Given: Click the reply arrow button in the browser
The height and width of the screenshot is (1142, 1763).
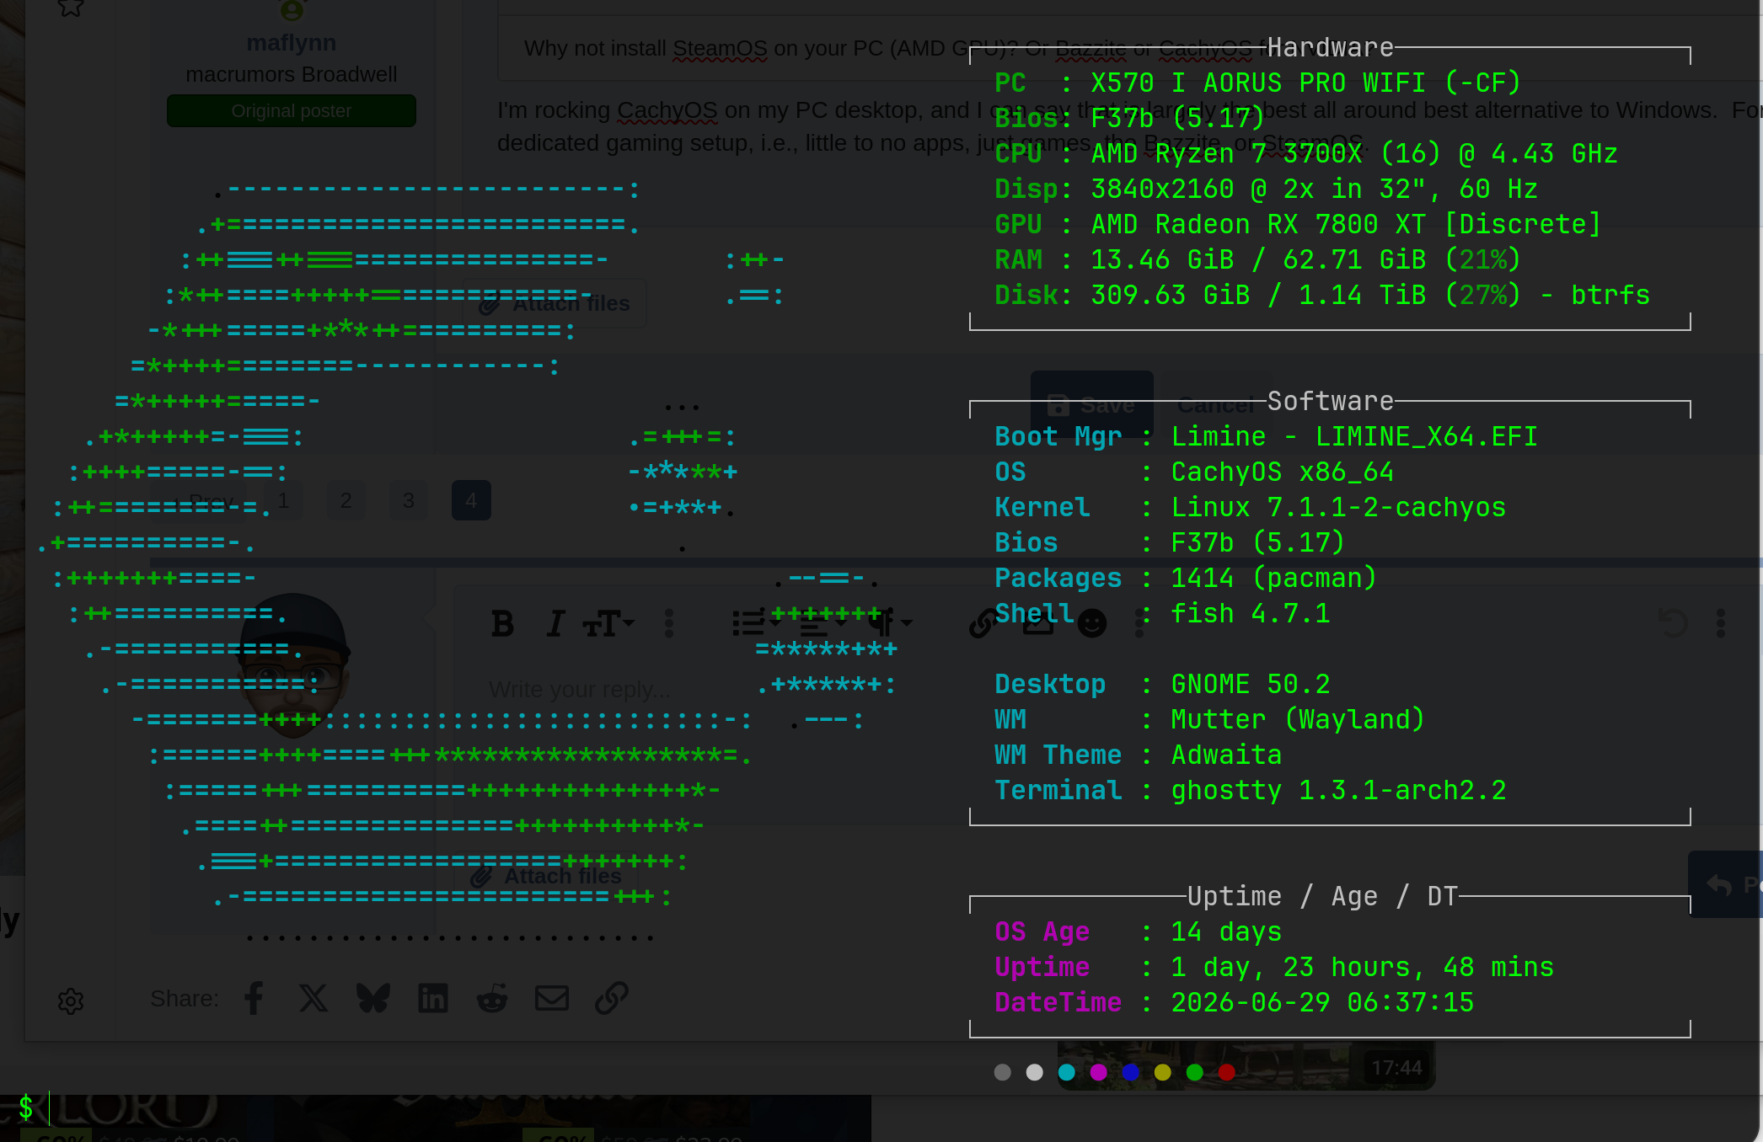Looking at the screenshot, I should point(1725,884).
